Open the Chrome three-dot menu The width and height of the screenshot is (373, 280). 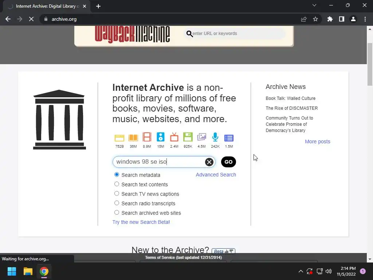click(x=365, y=19)
